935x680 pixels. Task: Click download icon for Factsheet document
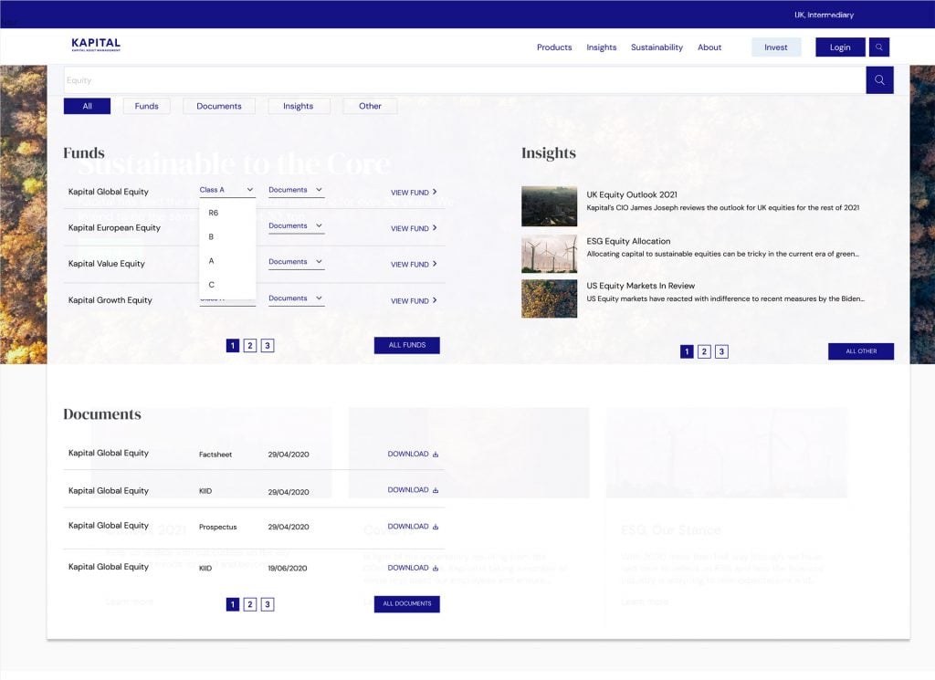[436, 455]
